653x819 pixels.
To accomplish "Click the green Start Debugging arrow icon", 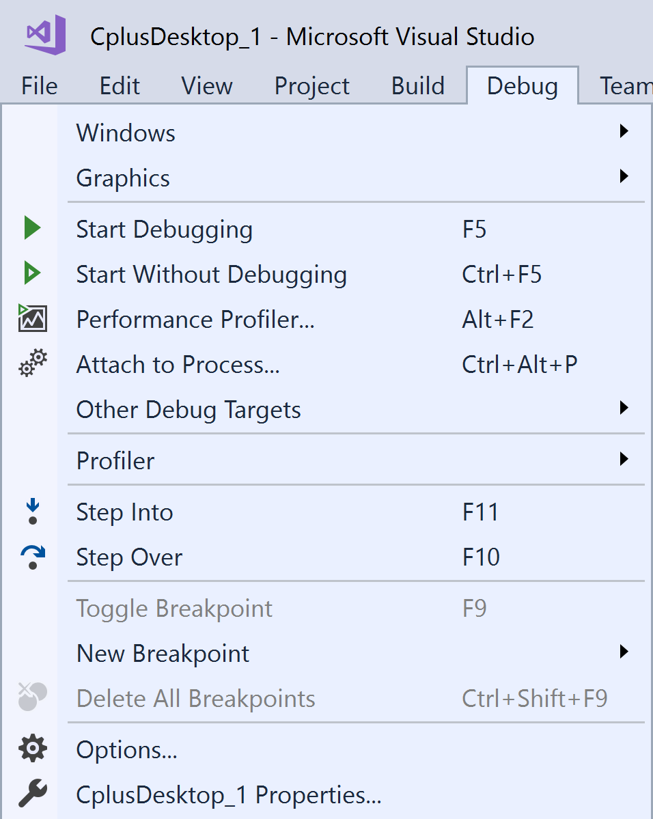I will pyautogui.click(x=31, y=229).
